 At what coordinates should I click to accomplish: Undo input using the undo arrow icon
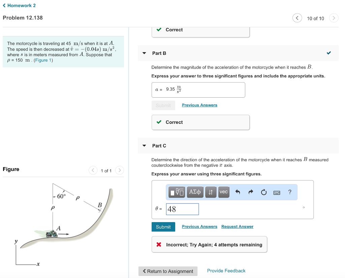click(x=238, y=192)
